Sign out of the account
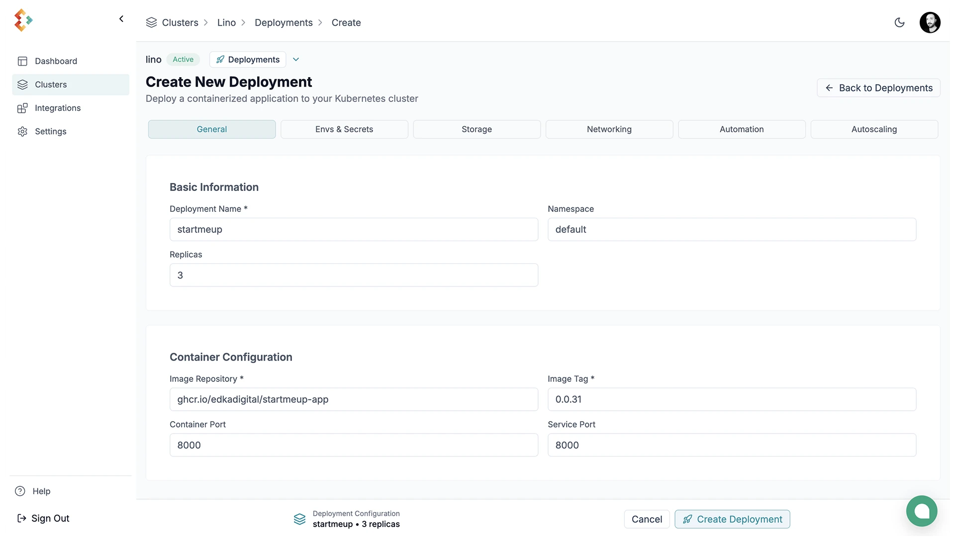Screen dimensions: 955x541 point(50,518)
